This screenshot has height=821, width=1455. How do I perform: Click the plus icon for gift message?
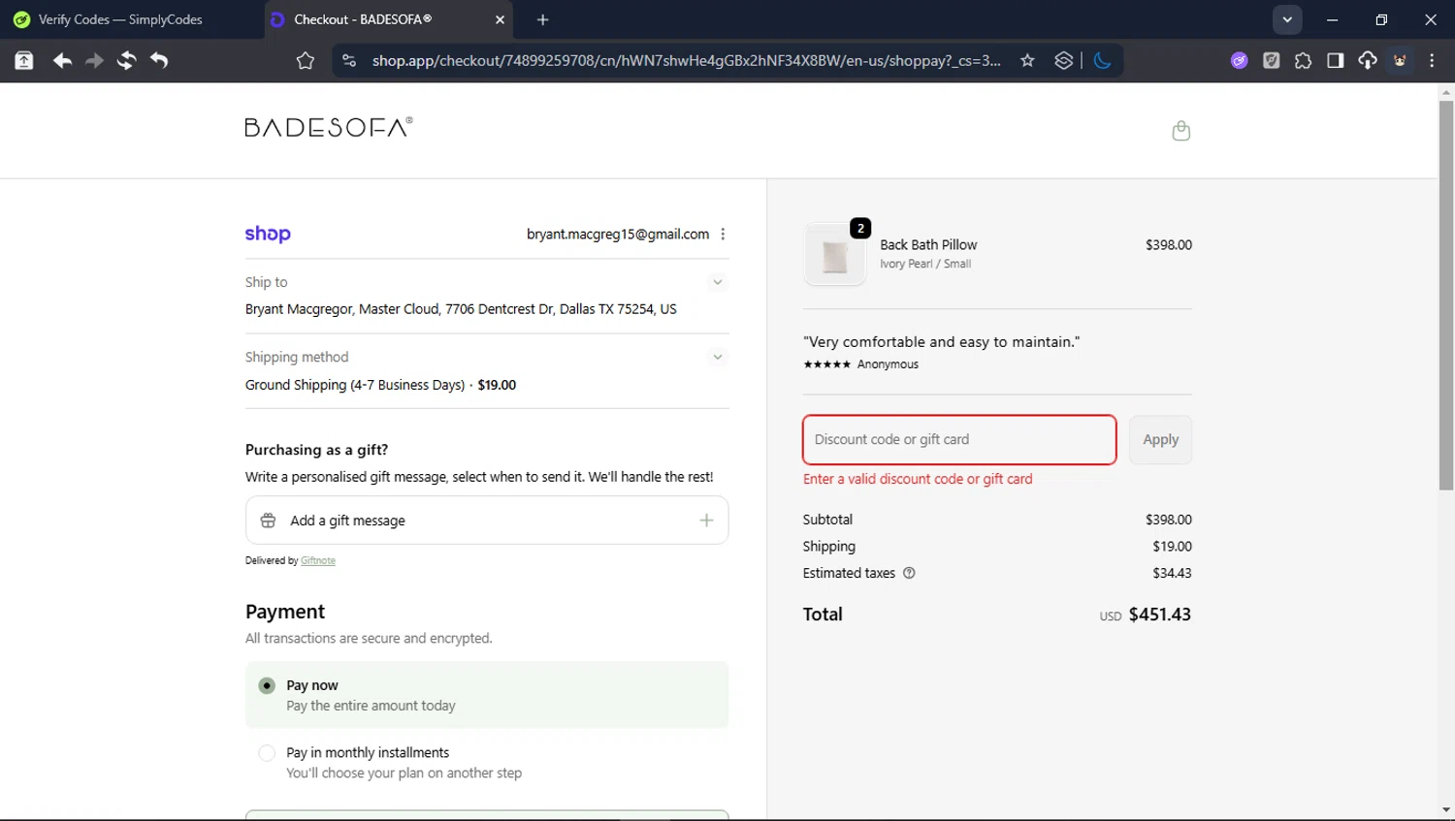pyautogui.click(x=706, y=521)
